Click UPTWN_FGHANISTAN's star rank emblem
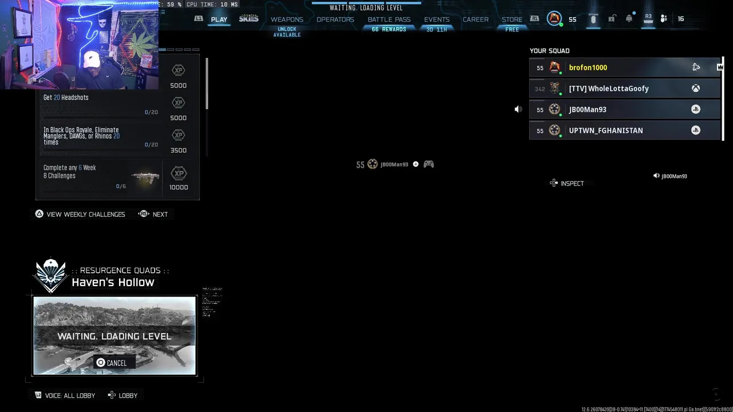Viewport: 733px width, 412px height. (554, 130)
